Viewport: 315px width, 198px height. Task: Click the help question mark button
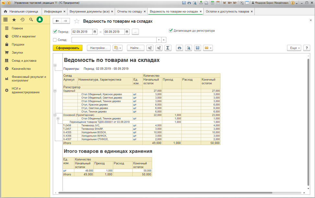click(307, 48)
